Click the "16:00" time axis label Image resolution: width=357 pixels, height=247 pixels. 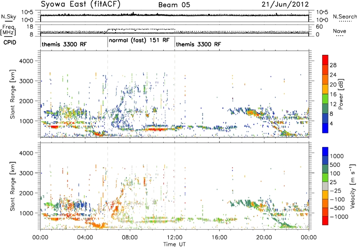click(x=219, y=238)
